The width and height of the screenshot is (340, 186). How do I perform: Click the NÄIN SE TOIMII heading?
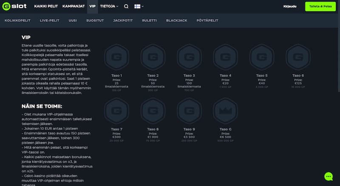coord(42,106)
